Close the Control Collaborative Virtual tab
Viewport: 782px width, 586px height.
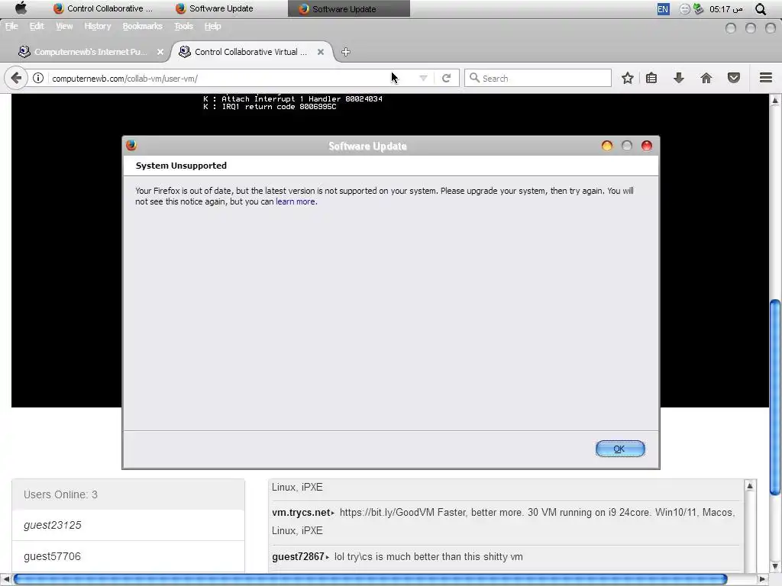321,52
